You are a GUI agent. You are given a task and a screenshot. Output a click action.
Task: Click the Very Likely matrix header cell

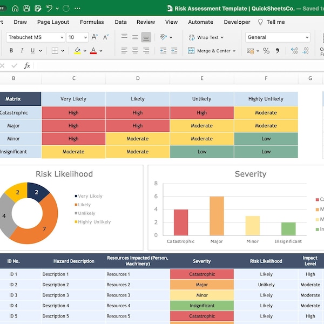click(73, 99)
